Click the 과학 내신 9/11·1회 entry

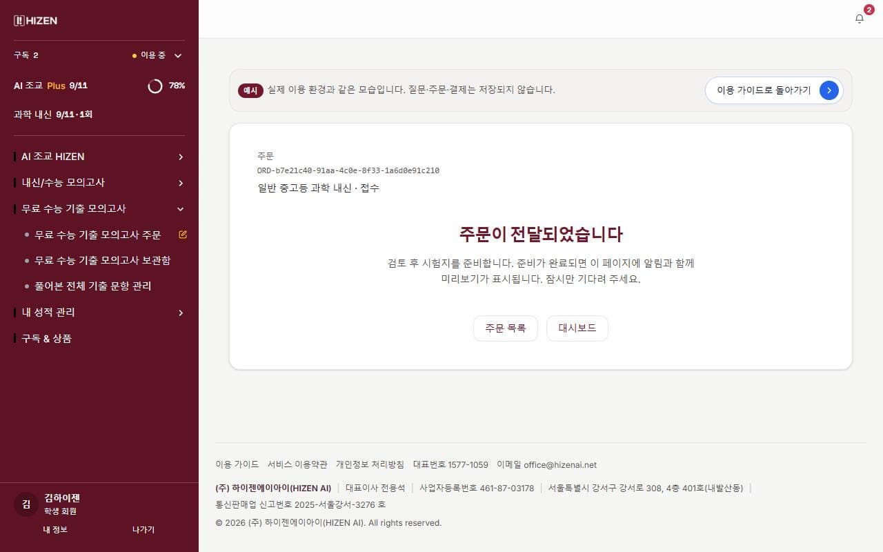point(53,114)
